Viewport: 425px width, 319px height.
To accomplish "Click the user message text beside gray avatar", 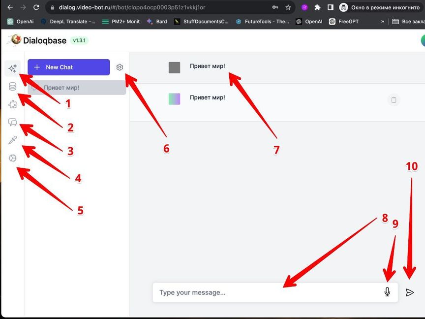I will pyautogui.click(x=208, y=66).
